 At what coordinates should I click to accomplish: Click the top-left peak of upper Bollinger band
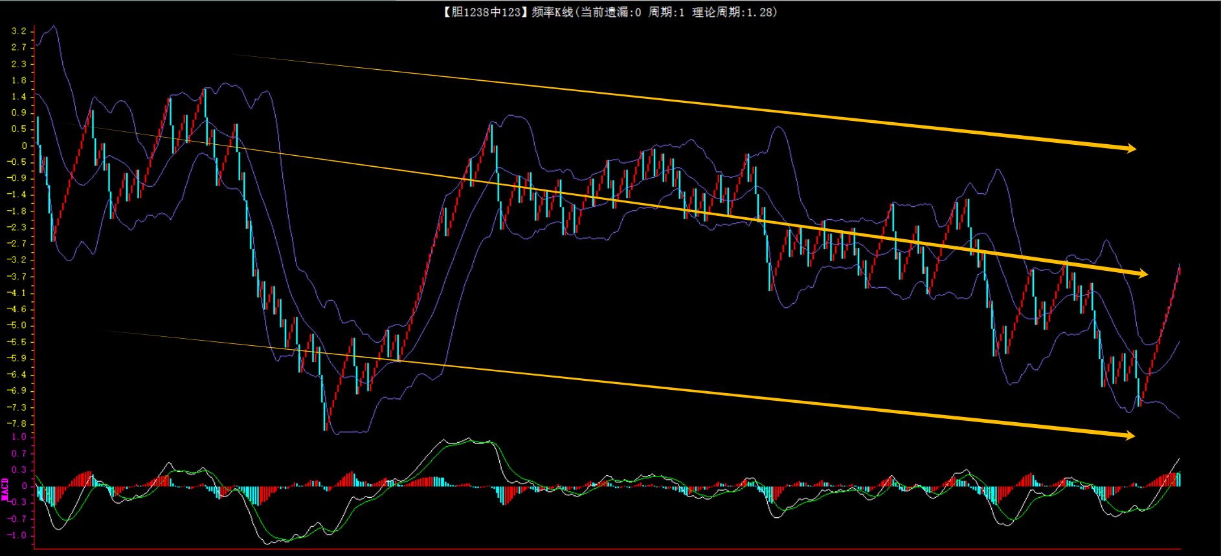[54, 27]
